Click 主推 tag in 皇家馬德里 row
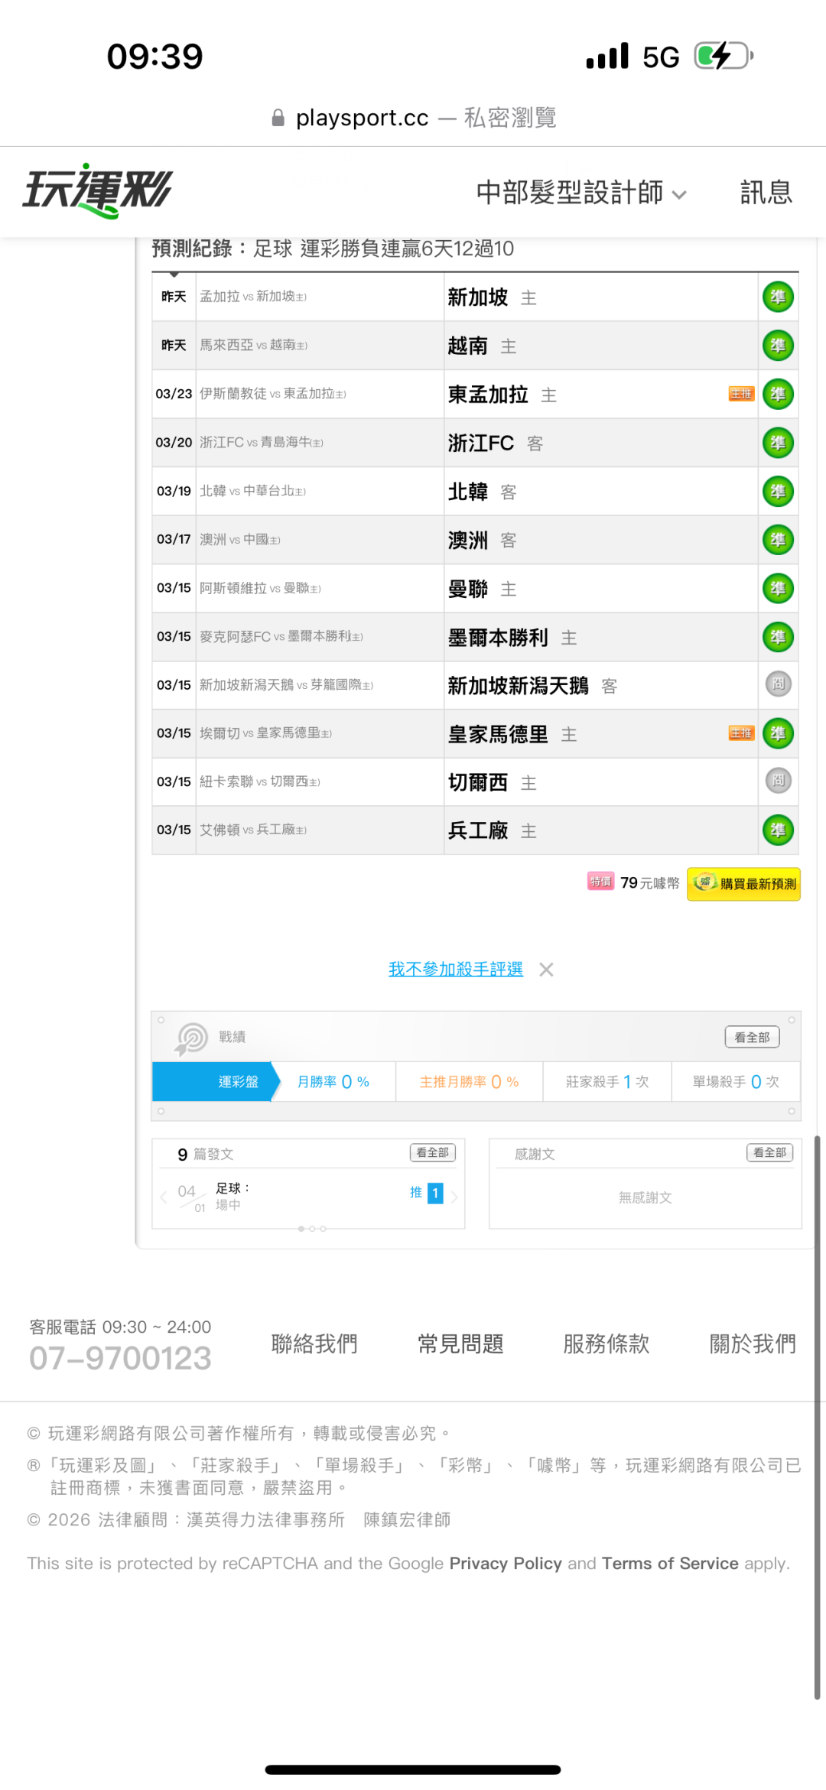Screen dimensions: 826x1790 coord(741,733)
